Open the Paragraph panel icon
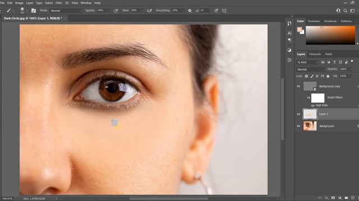The height and width of the screenshot is (201, 359). pyautogui.click(x=289, y=40)
